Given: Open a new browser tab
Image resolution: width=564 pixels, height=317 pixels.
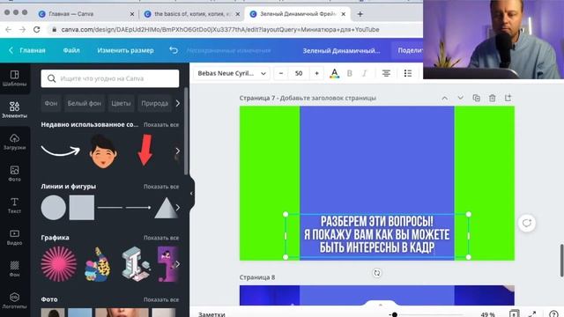Looking at the screenshot, I should point(360,14).
